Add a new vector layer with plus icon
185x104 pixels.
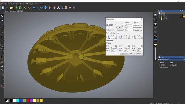coord(182,15)
